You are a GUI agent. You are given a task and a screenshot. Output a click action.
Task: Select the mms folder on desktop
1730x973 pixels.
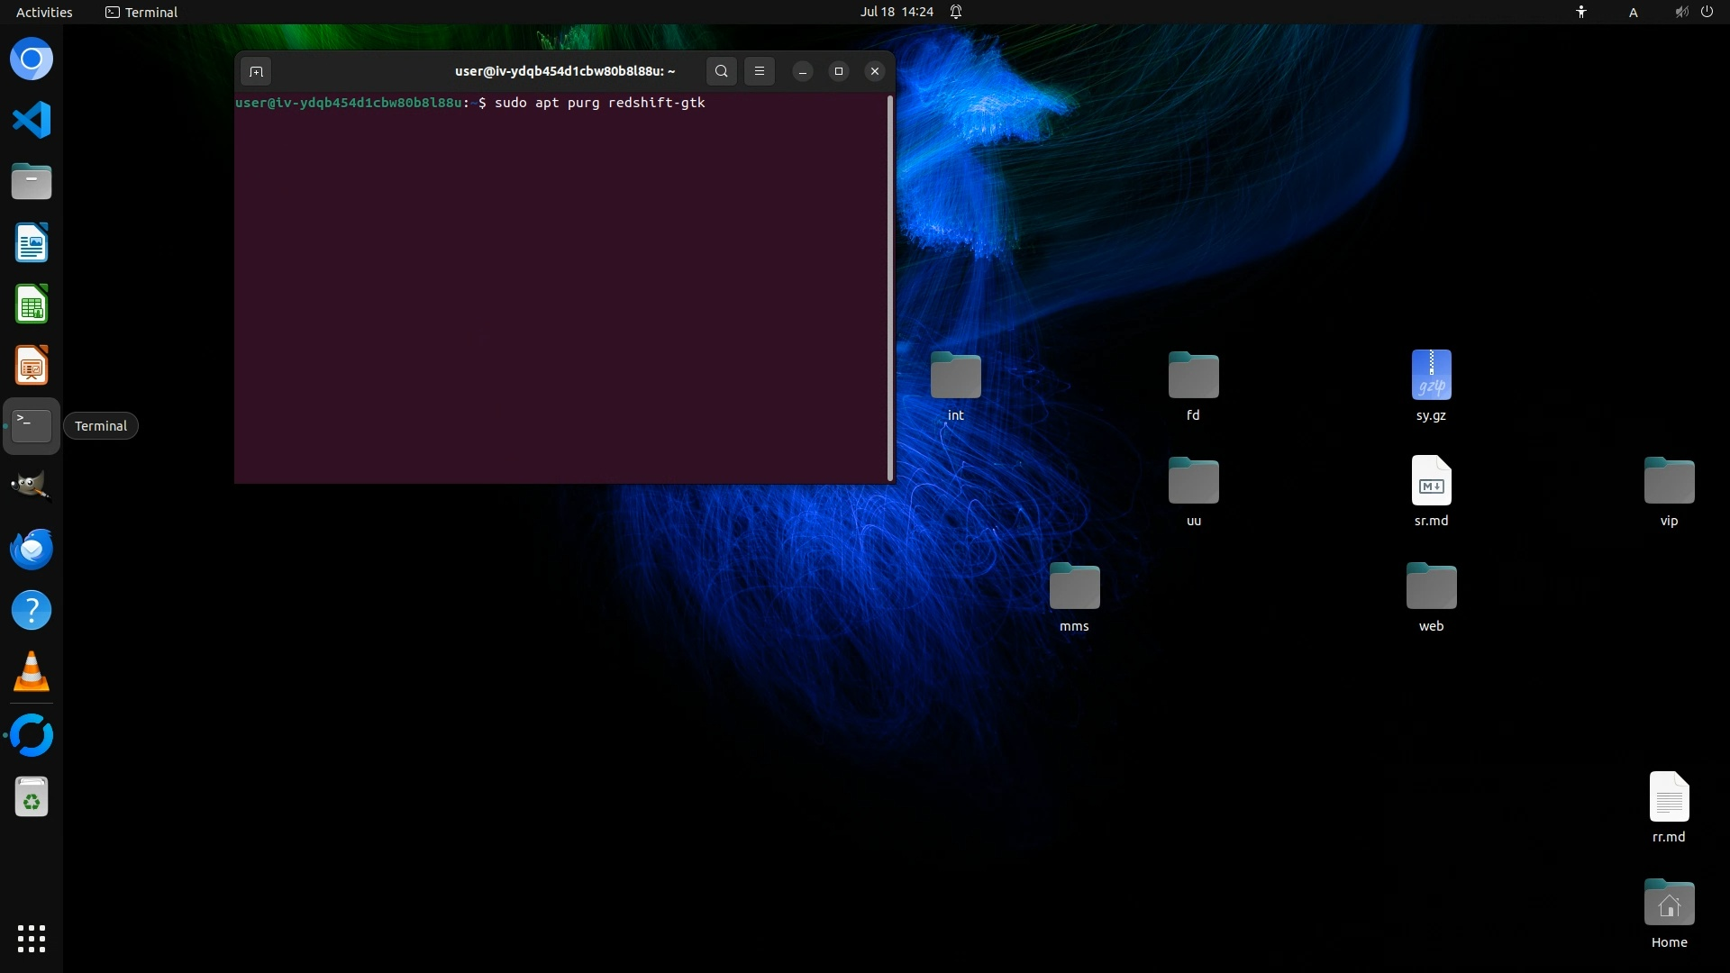tap(1074, 587)
